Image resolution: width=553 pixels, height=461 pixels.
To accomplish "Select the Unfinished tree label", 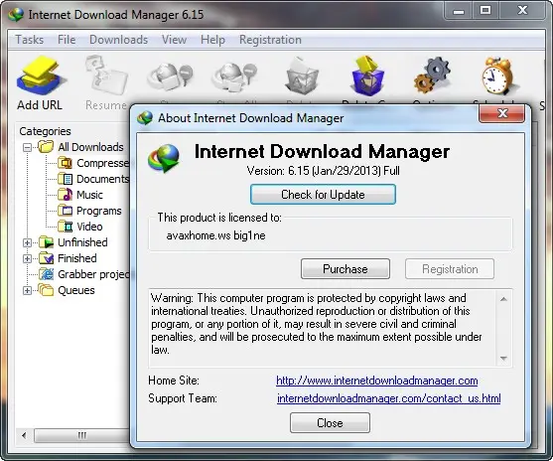I will (x=82, y=242).
